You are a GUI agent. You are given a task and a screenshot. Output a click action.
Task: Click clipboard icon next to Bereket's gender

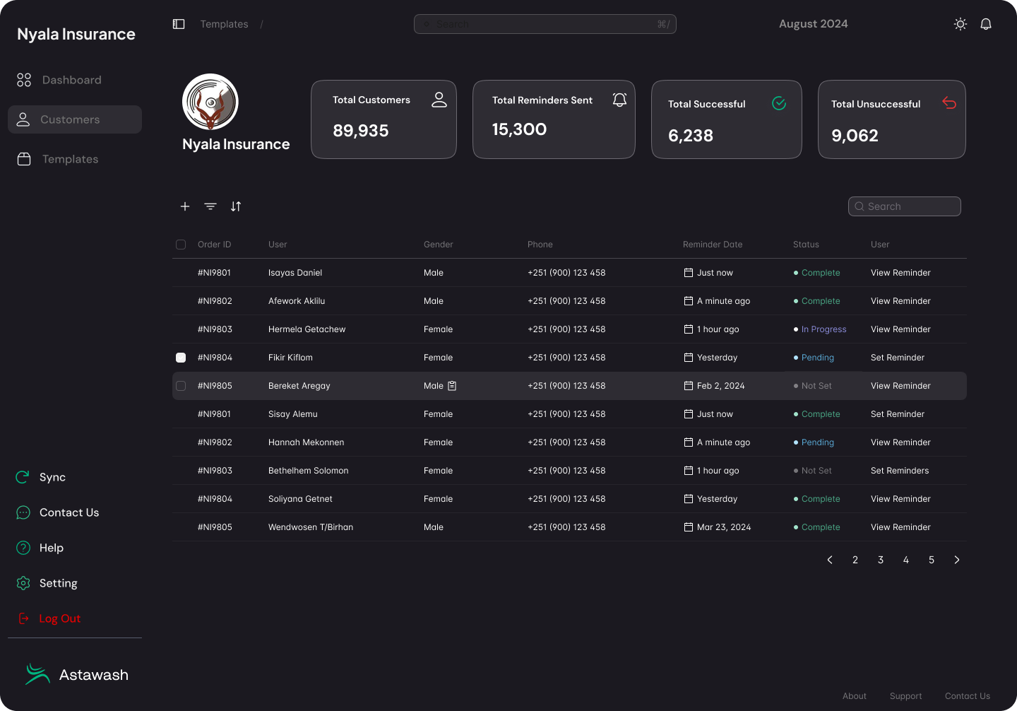(452, 386)
